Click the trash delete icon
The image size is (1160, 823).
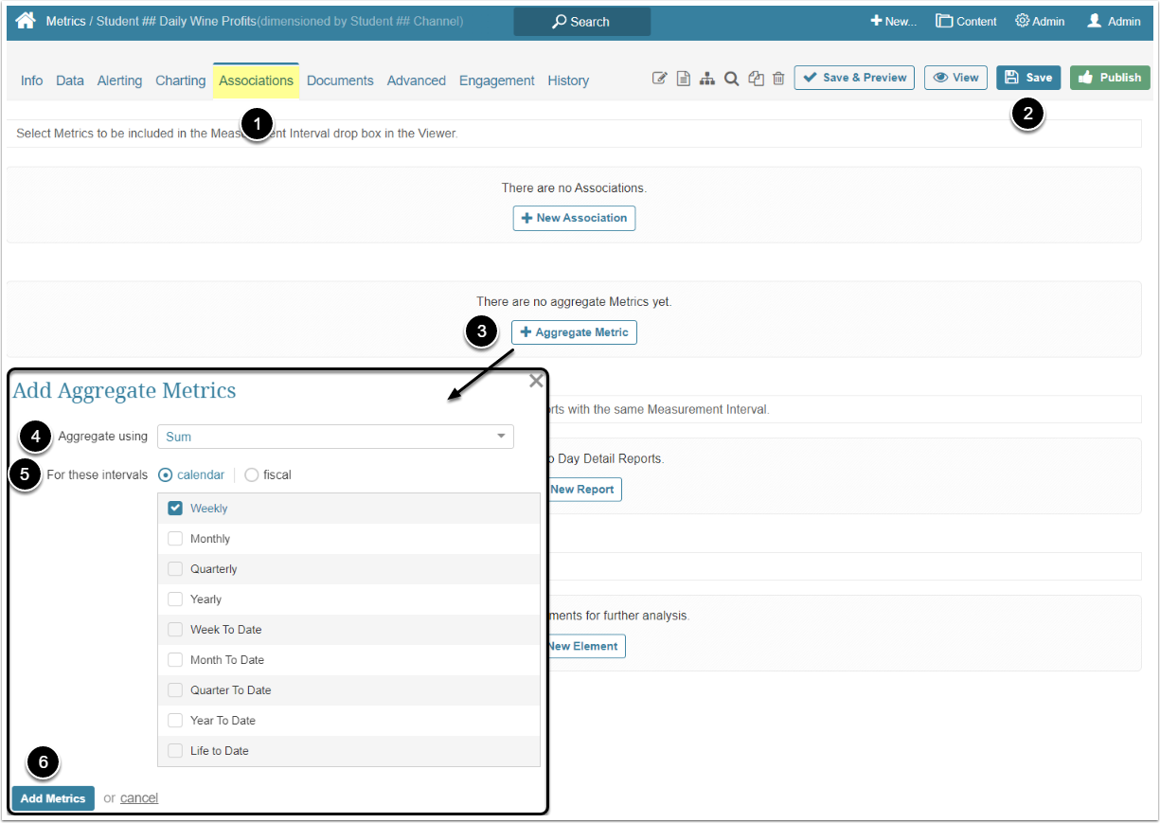[x=778, y=79]
